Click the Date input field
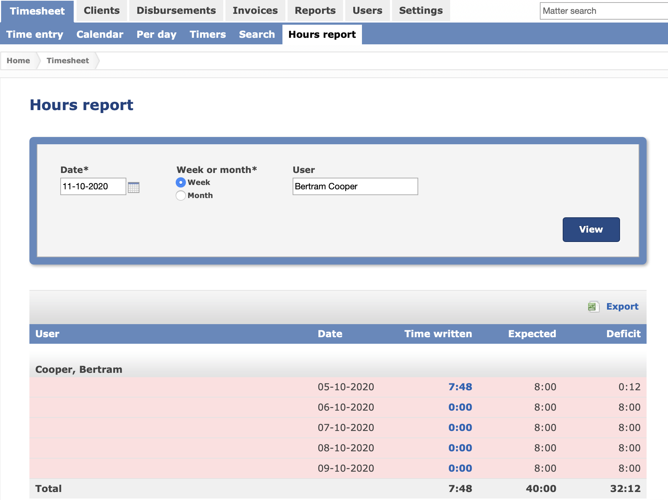This screenshot has width=668, height=500. click(x=93, y=186)
